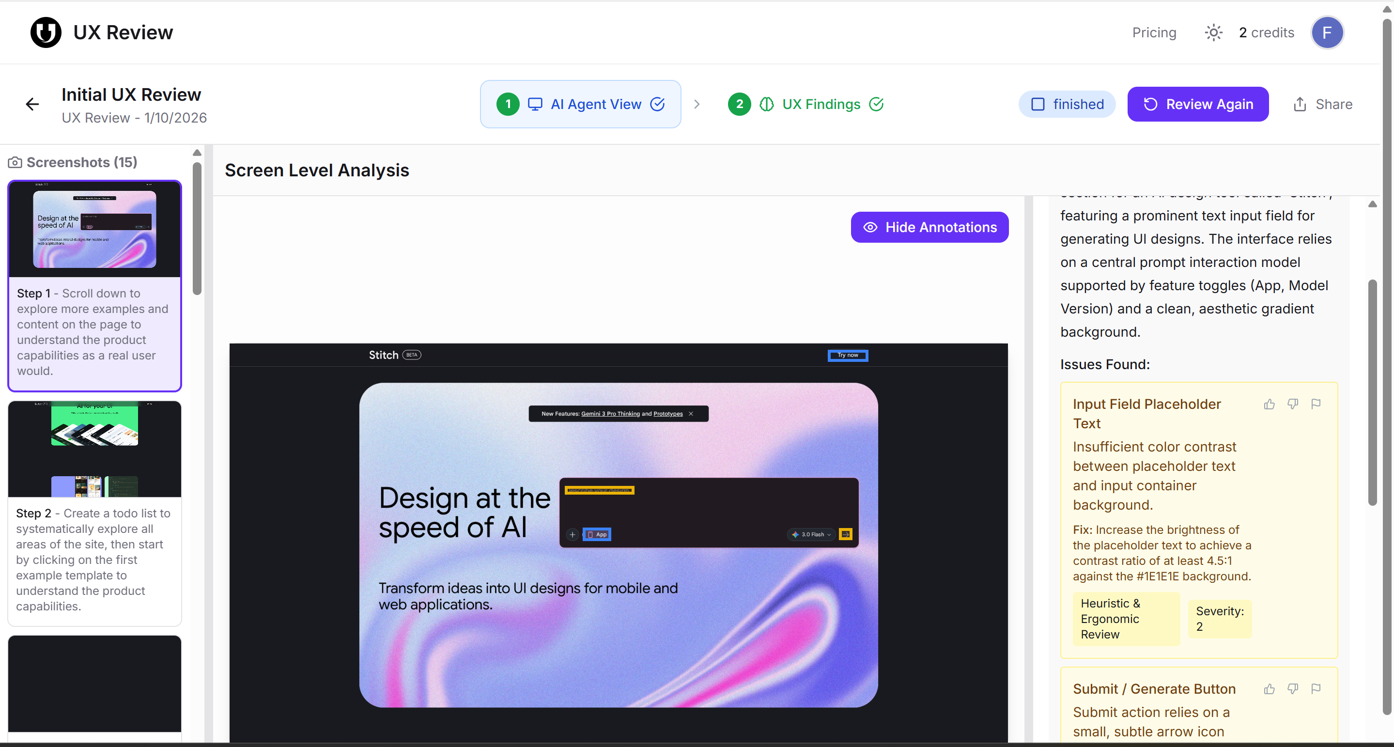Thumbs up the Input Field Placeholder Text issue
The image size is (1394, 747).
(1270, 404)
